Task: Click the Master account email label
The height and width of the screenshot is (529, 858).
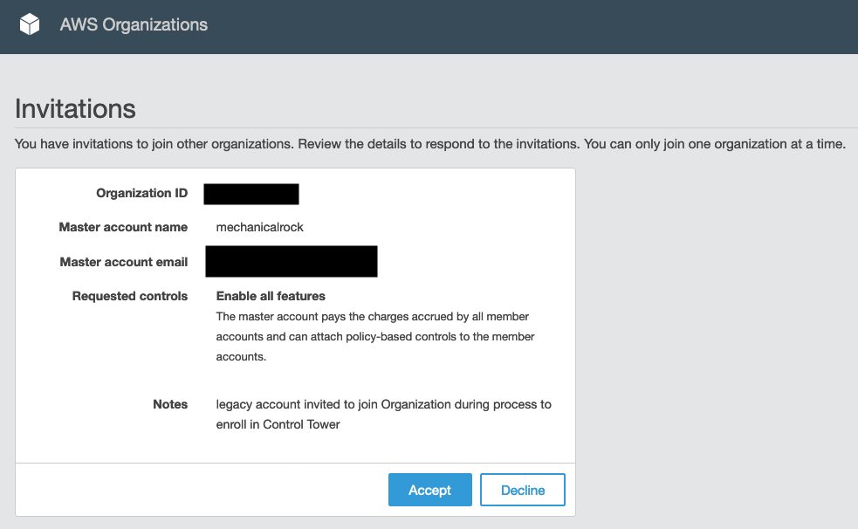Action: pos(124,262)
